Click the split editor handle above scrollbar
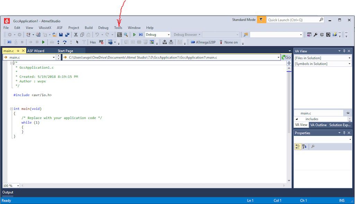Viewport: 355px width, 204px height. [x=289, y=63]
